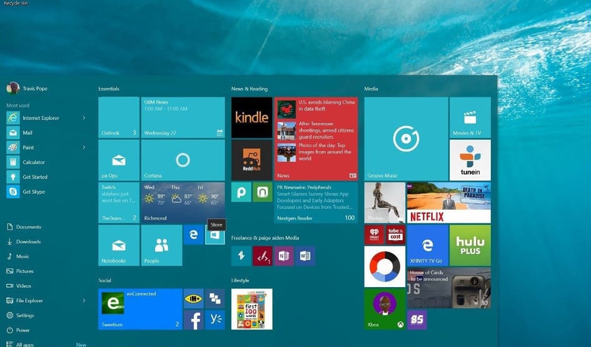This screenshot has height=347, width=591.
Task: Open the Outlook mail tile
Action: click(x=119, y=118)
